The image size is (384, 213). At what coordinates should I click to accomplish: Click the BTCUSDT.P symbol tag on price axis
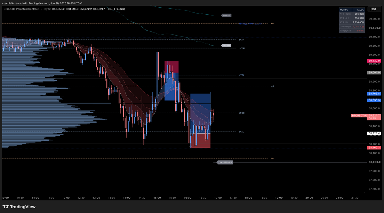[x=359, y=115]
